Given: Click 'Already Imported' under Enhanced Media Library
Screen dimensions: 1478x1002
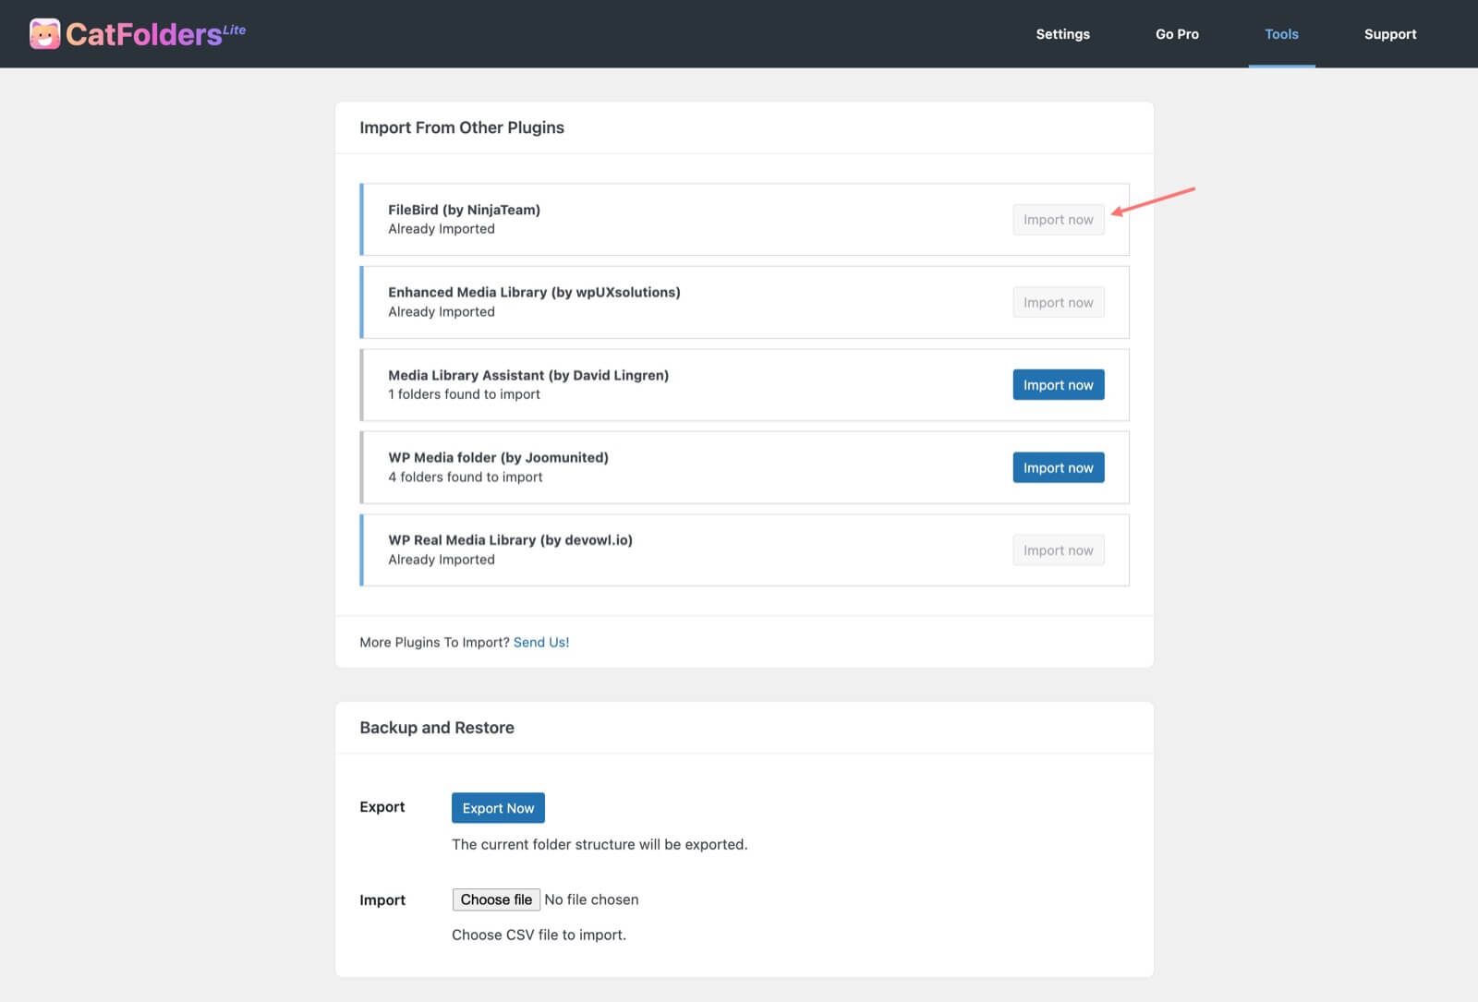Looking at the screenshot, I should [x=442, y=312].
